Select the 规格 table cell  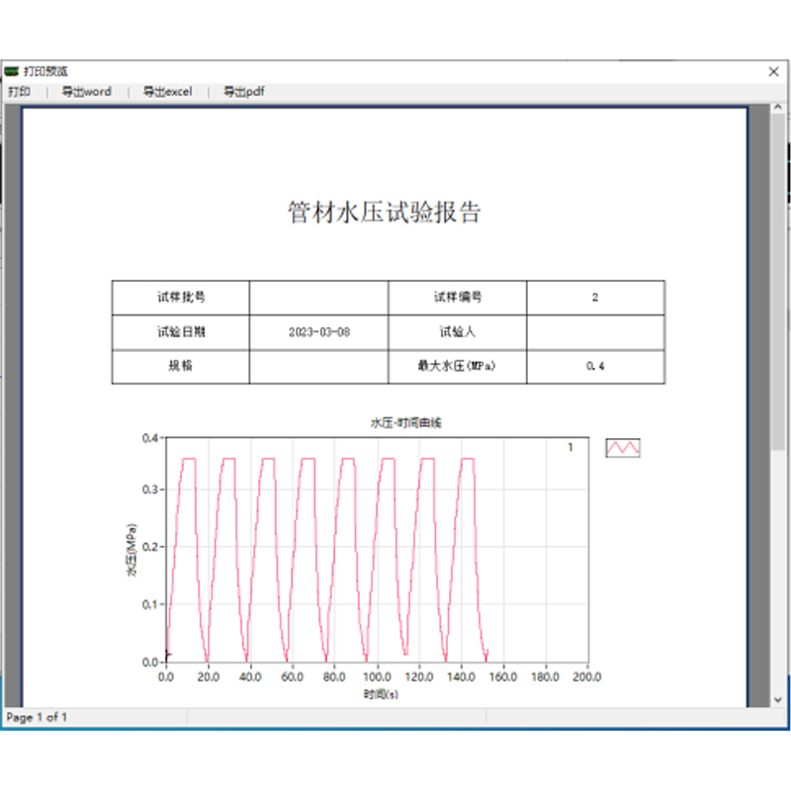(x=181, y=366)
